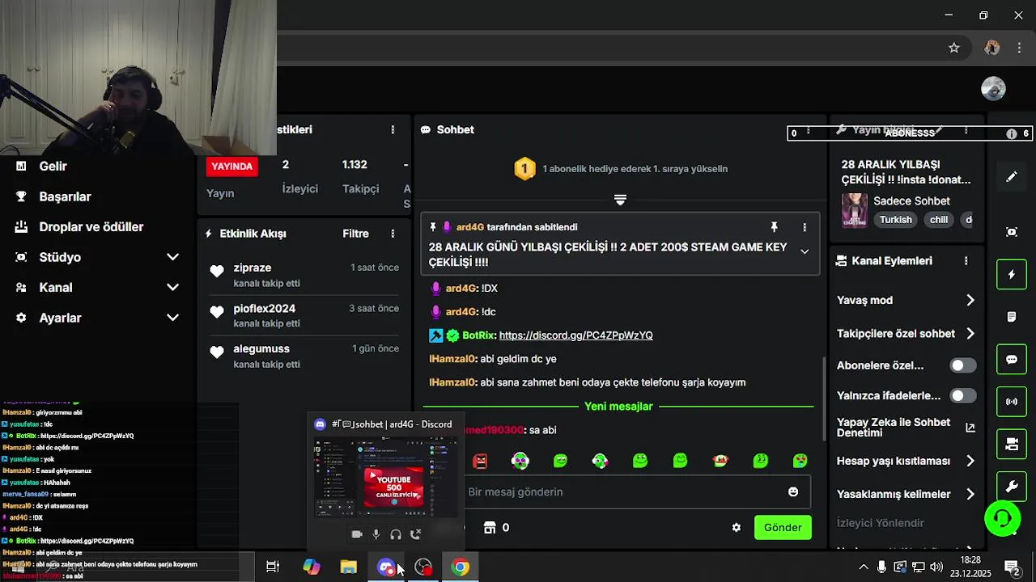The height and width of the screenshot is (582, 1036).
Task: Click the Gönder send button
Action: (x=783, y=528)
